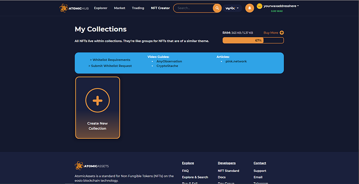Click the account avatar coin icon
Screen dimensions: 359x184
pos(259,6)
